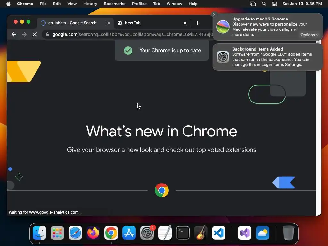This screenshot has width=328, height=246.
Task: Open Visual Studio from the Dock
Action: click(x=244, y=233)
